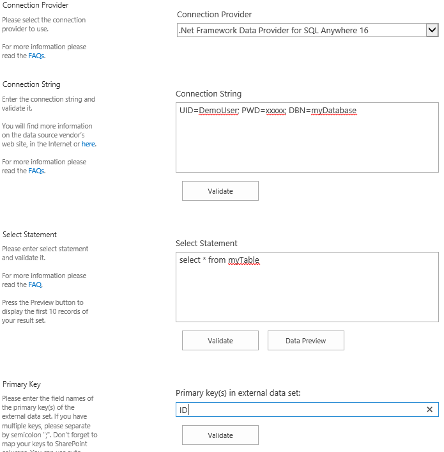The image size is (444, 452).
Task: Clear the Primary key field with X
Action: [x=429, y=409]
